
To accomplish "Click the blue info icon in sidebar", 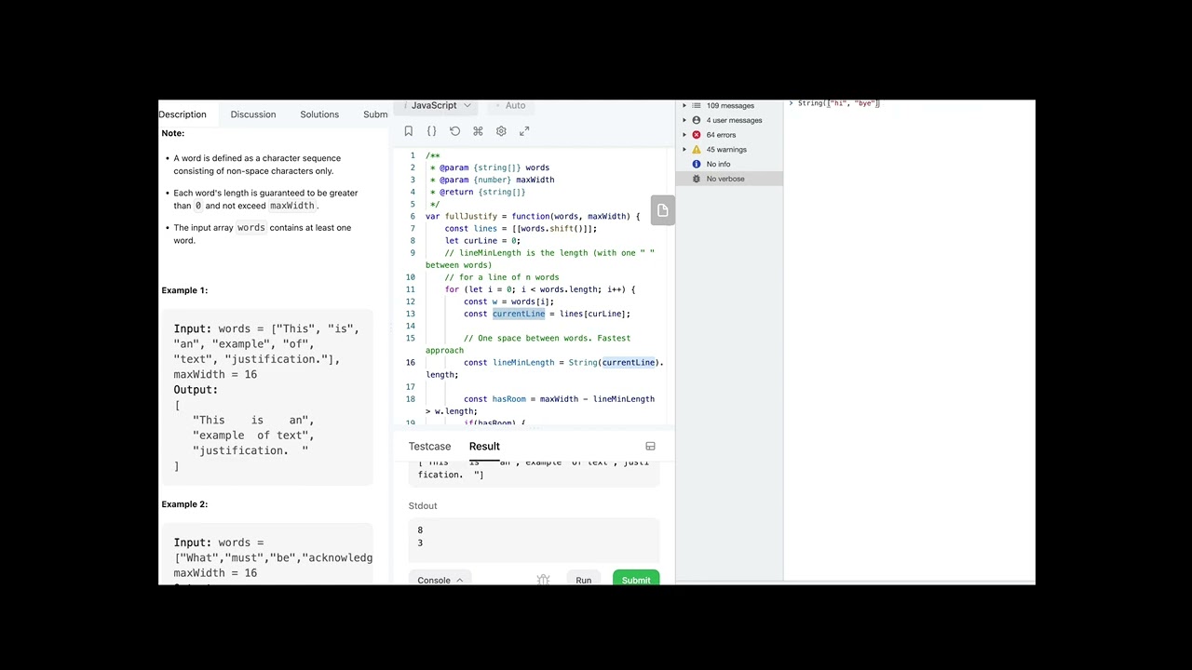I will tap(696, 164).
